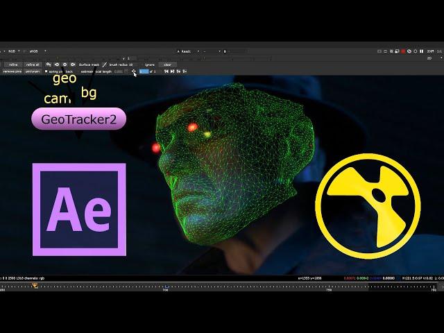Open the A Read1 input dropdown
Screen dimensions: 444x333
click(x=188, y=51)
